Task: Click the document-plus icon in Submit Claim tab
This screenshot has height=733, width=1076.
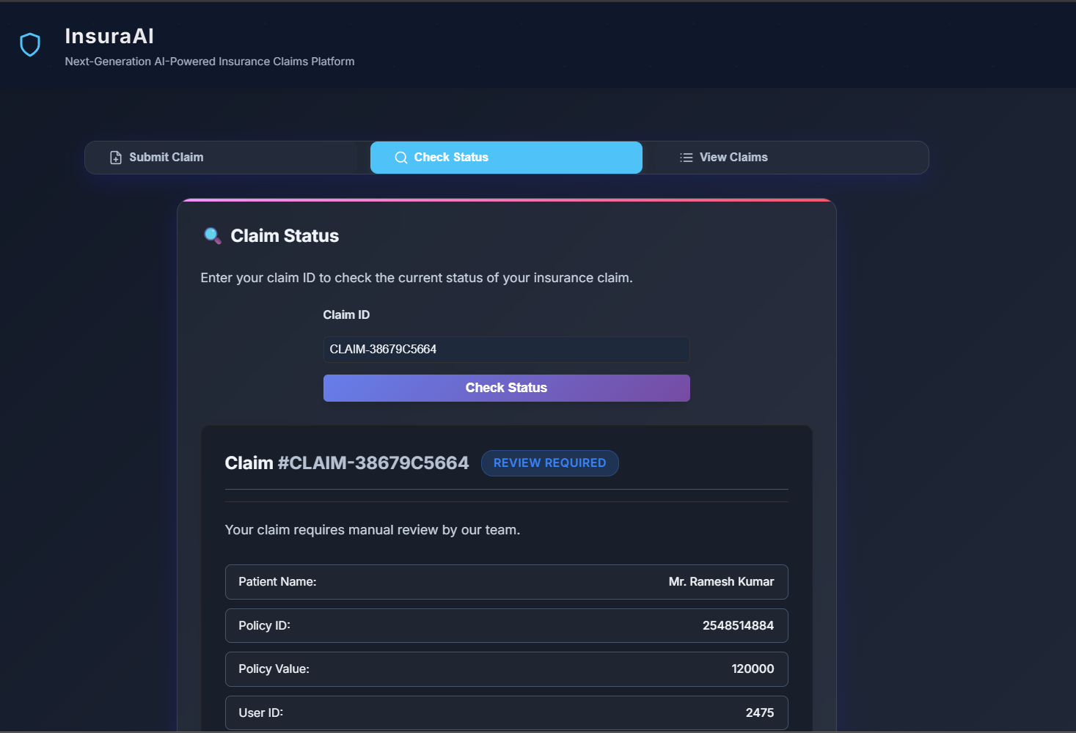Action: point(116,158)
